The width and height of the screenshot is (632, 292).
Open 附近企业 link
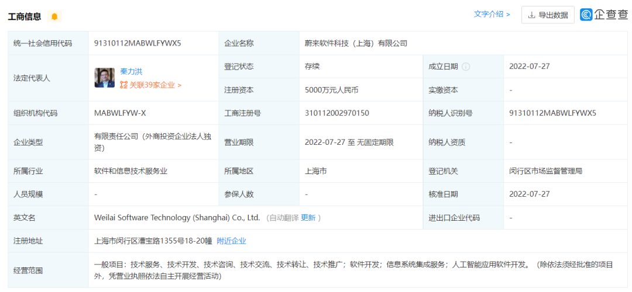click(x=231, y=241)
